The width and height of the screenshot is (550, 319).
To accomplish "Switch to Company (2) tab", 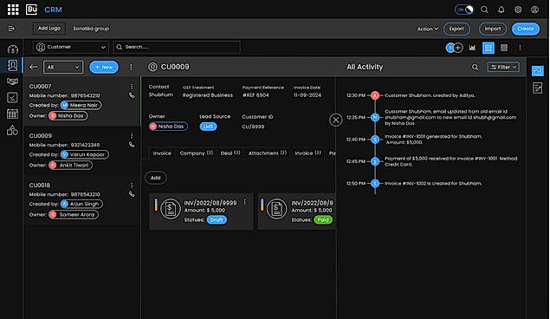I will point(196,153).
